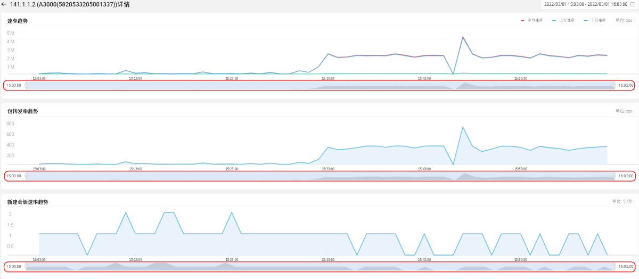Viewport: 639px width, 279px height.
Task: Open the calendar icon for date range
Action: (632, 4)
